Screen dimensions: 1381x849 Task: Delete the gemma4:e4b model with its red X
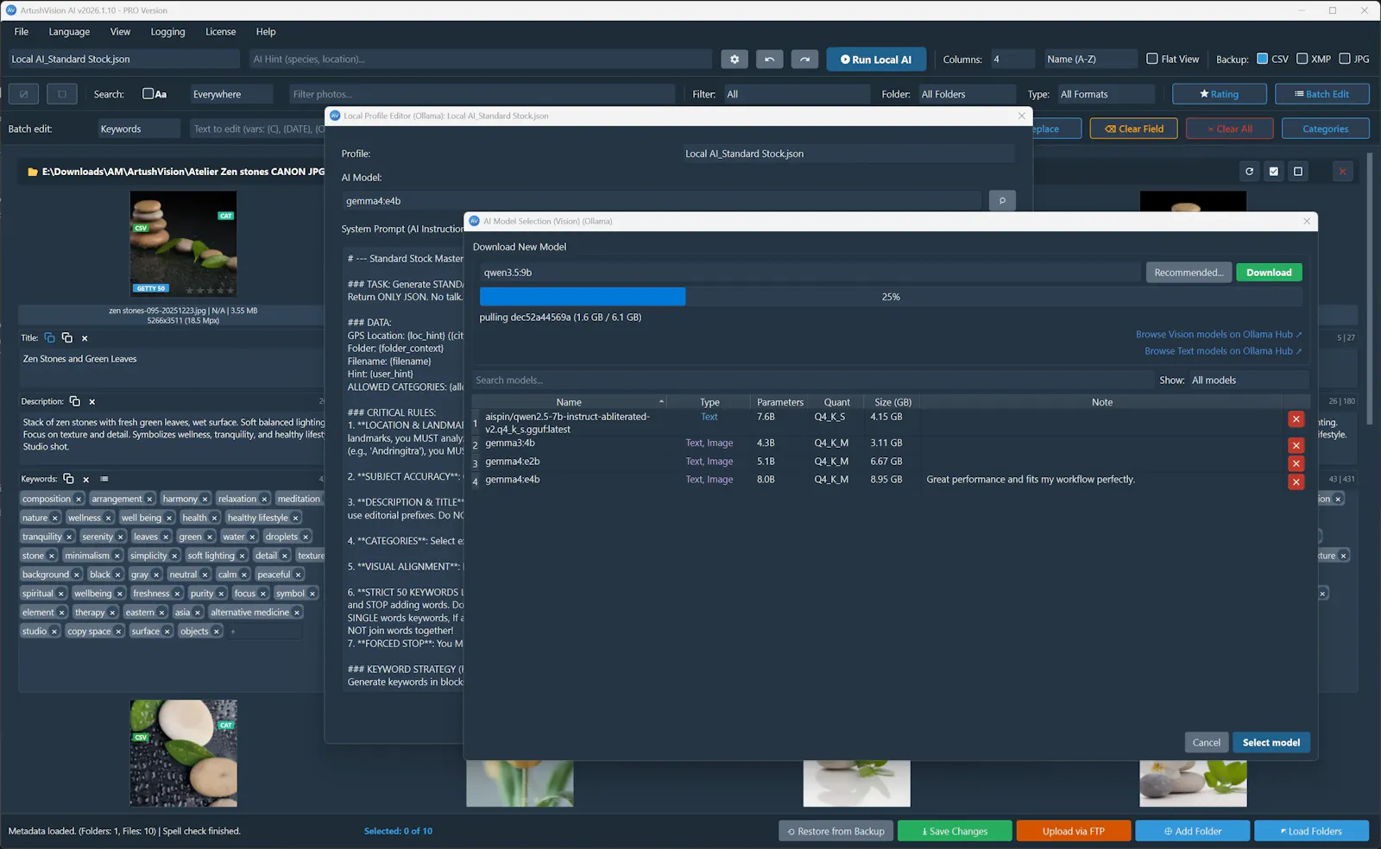pyautogui.click(x=1296, y=481)
